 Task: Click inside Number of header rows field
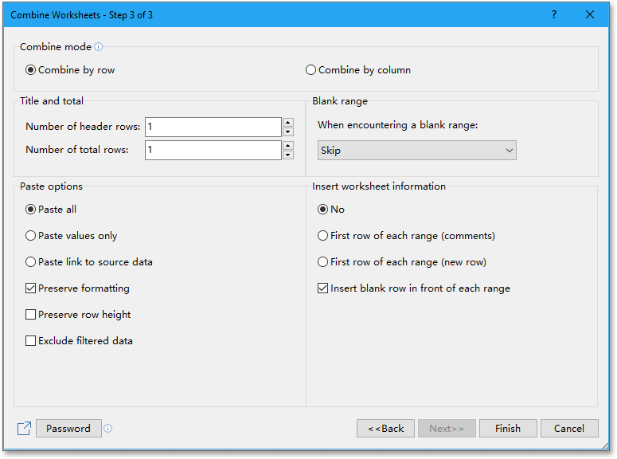(x=213, y=127)
